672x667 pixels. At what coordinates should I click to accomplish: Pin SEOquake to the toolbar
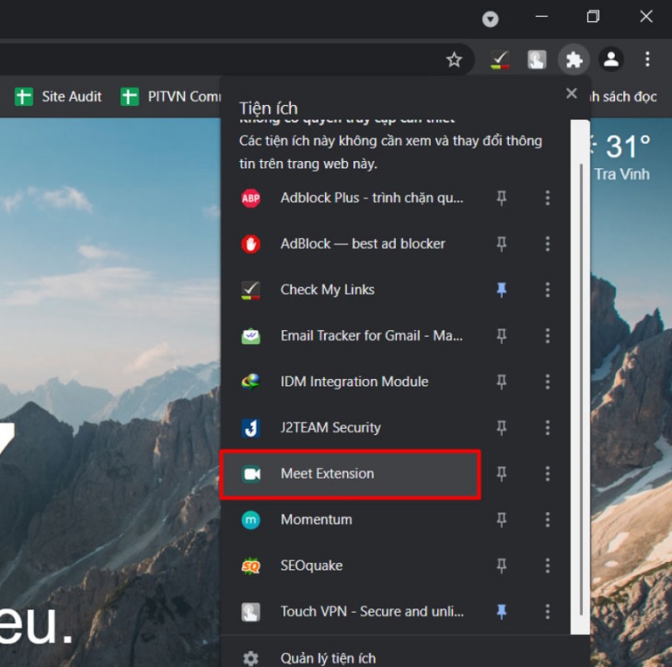click(x=501, y=566)
